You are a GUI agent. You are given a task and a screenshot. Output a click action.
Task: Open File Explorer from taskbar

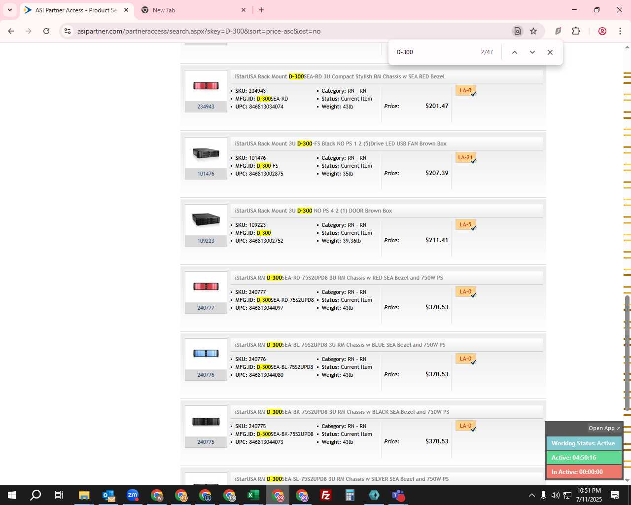click(84, 495)
